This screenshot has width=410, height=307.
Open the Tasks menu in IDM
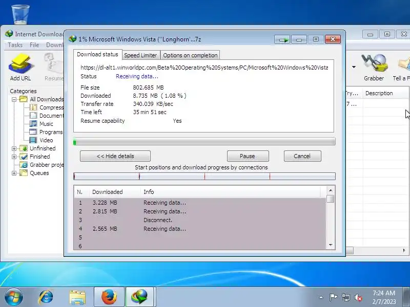(15, 45)
